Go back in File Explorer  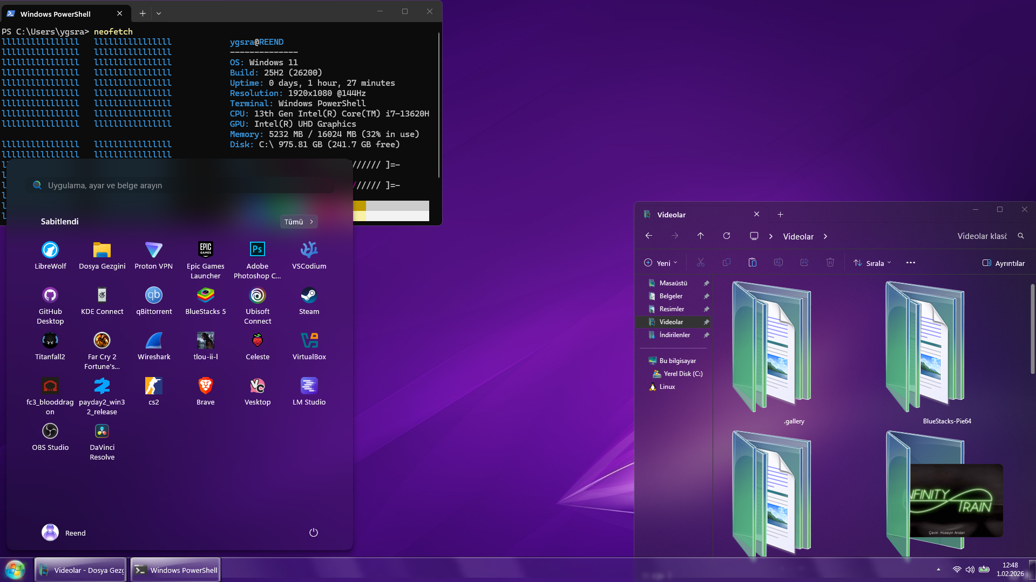(649, 236)
